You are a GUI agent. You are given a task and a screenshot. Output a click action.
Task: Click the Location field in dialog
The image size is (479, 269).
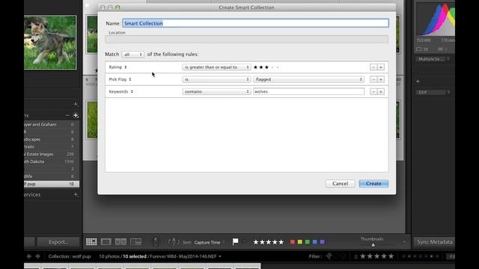point(247,39)
